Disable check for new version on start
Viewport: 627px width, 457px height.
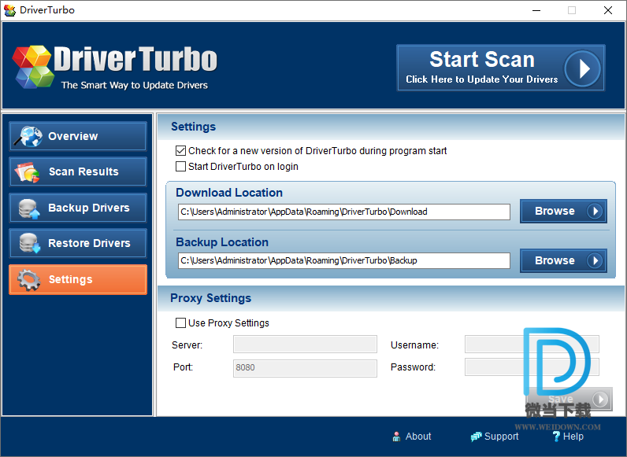180,150
